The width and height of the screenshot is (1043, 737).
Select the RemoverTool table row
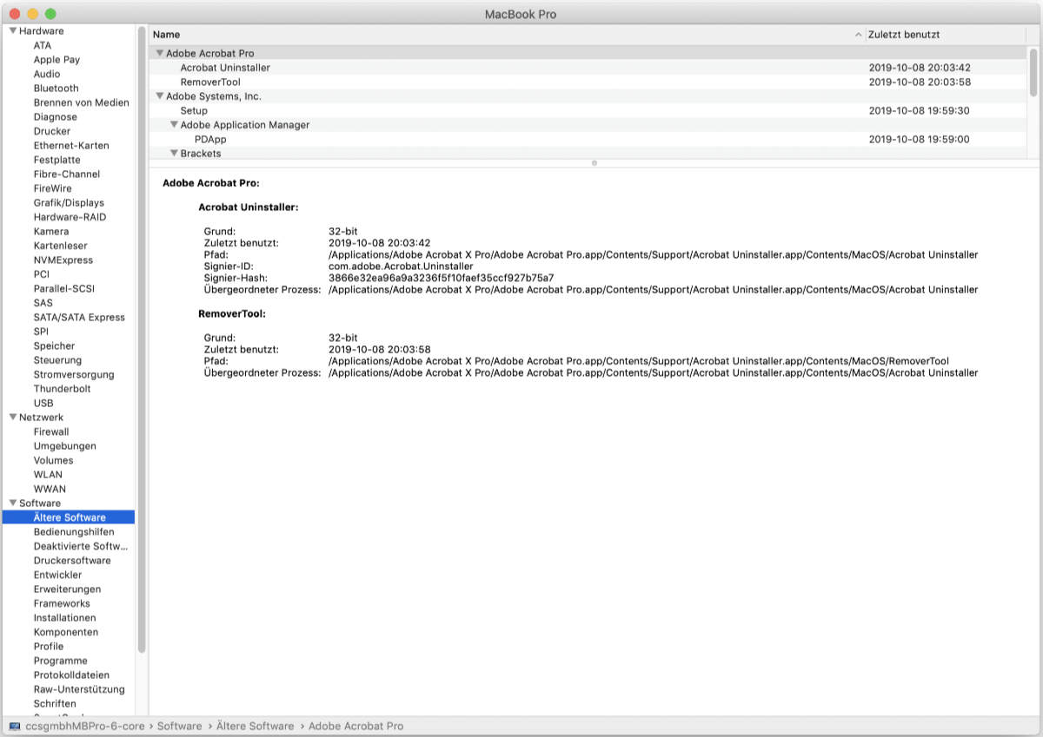pos(588,82)
